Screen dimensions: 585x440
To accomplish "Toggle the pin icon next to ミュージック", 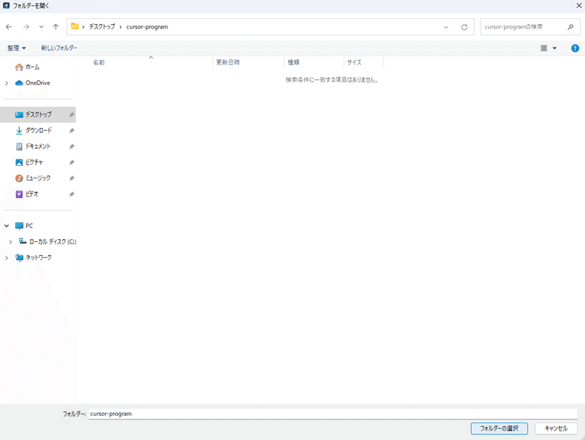I will (x=71, y=178).
